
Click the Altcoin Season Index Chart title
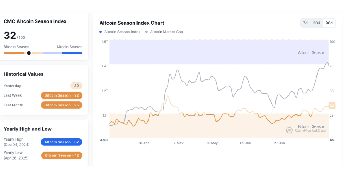132,23
